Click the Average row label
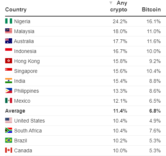 [15, 111]
